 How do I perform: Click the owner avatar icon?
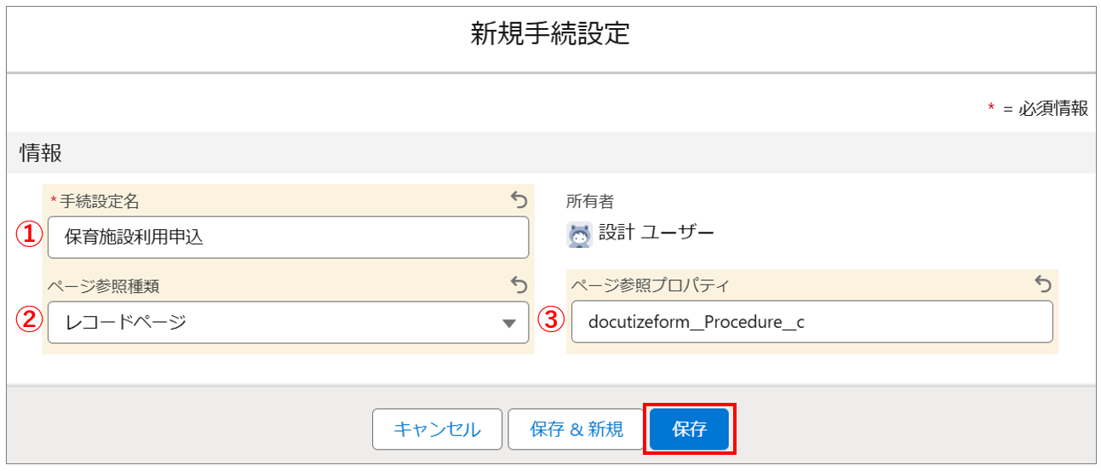pyautogui.click(x=579, y=235)
